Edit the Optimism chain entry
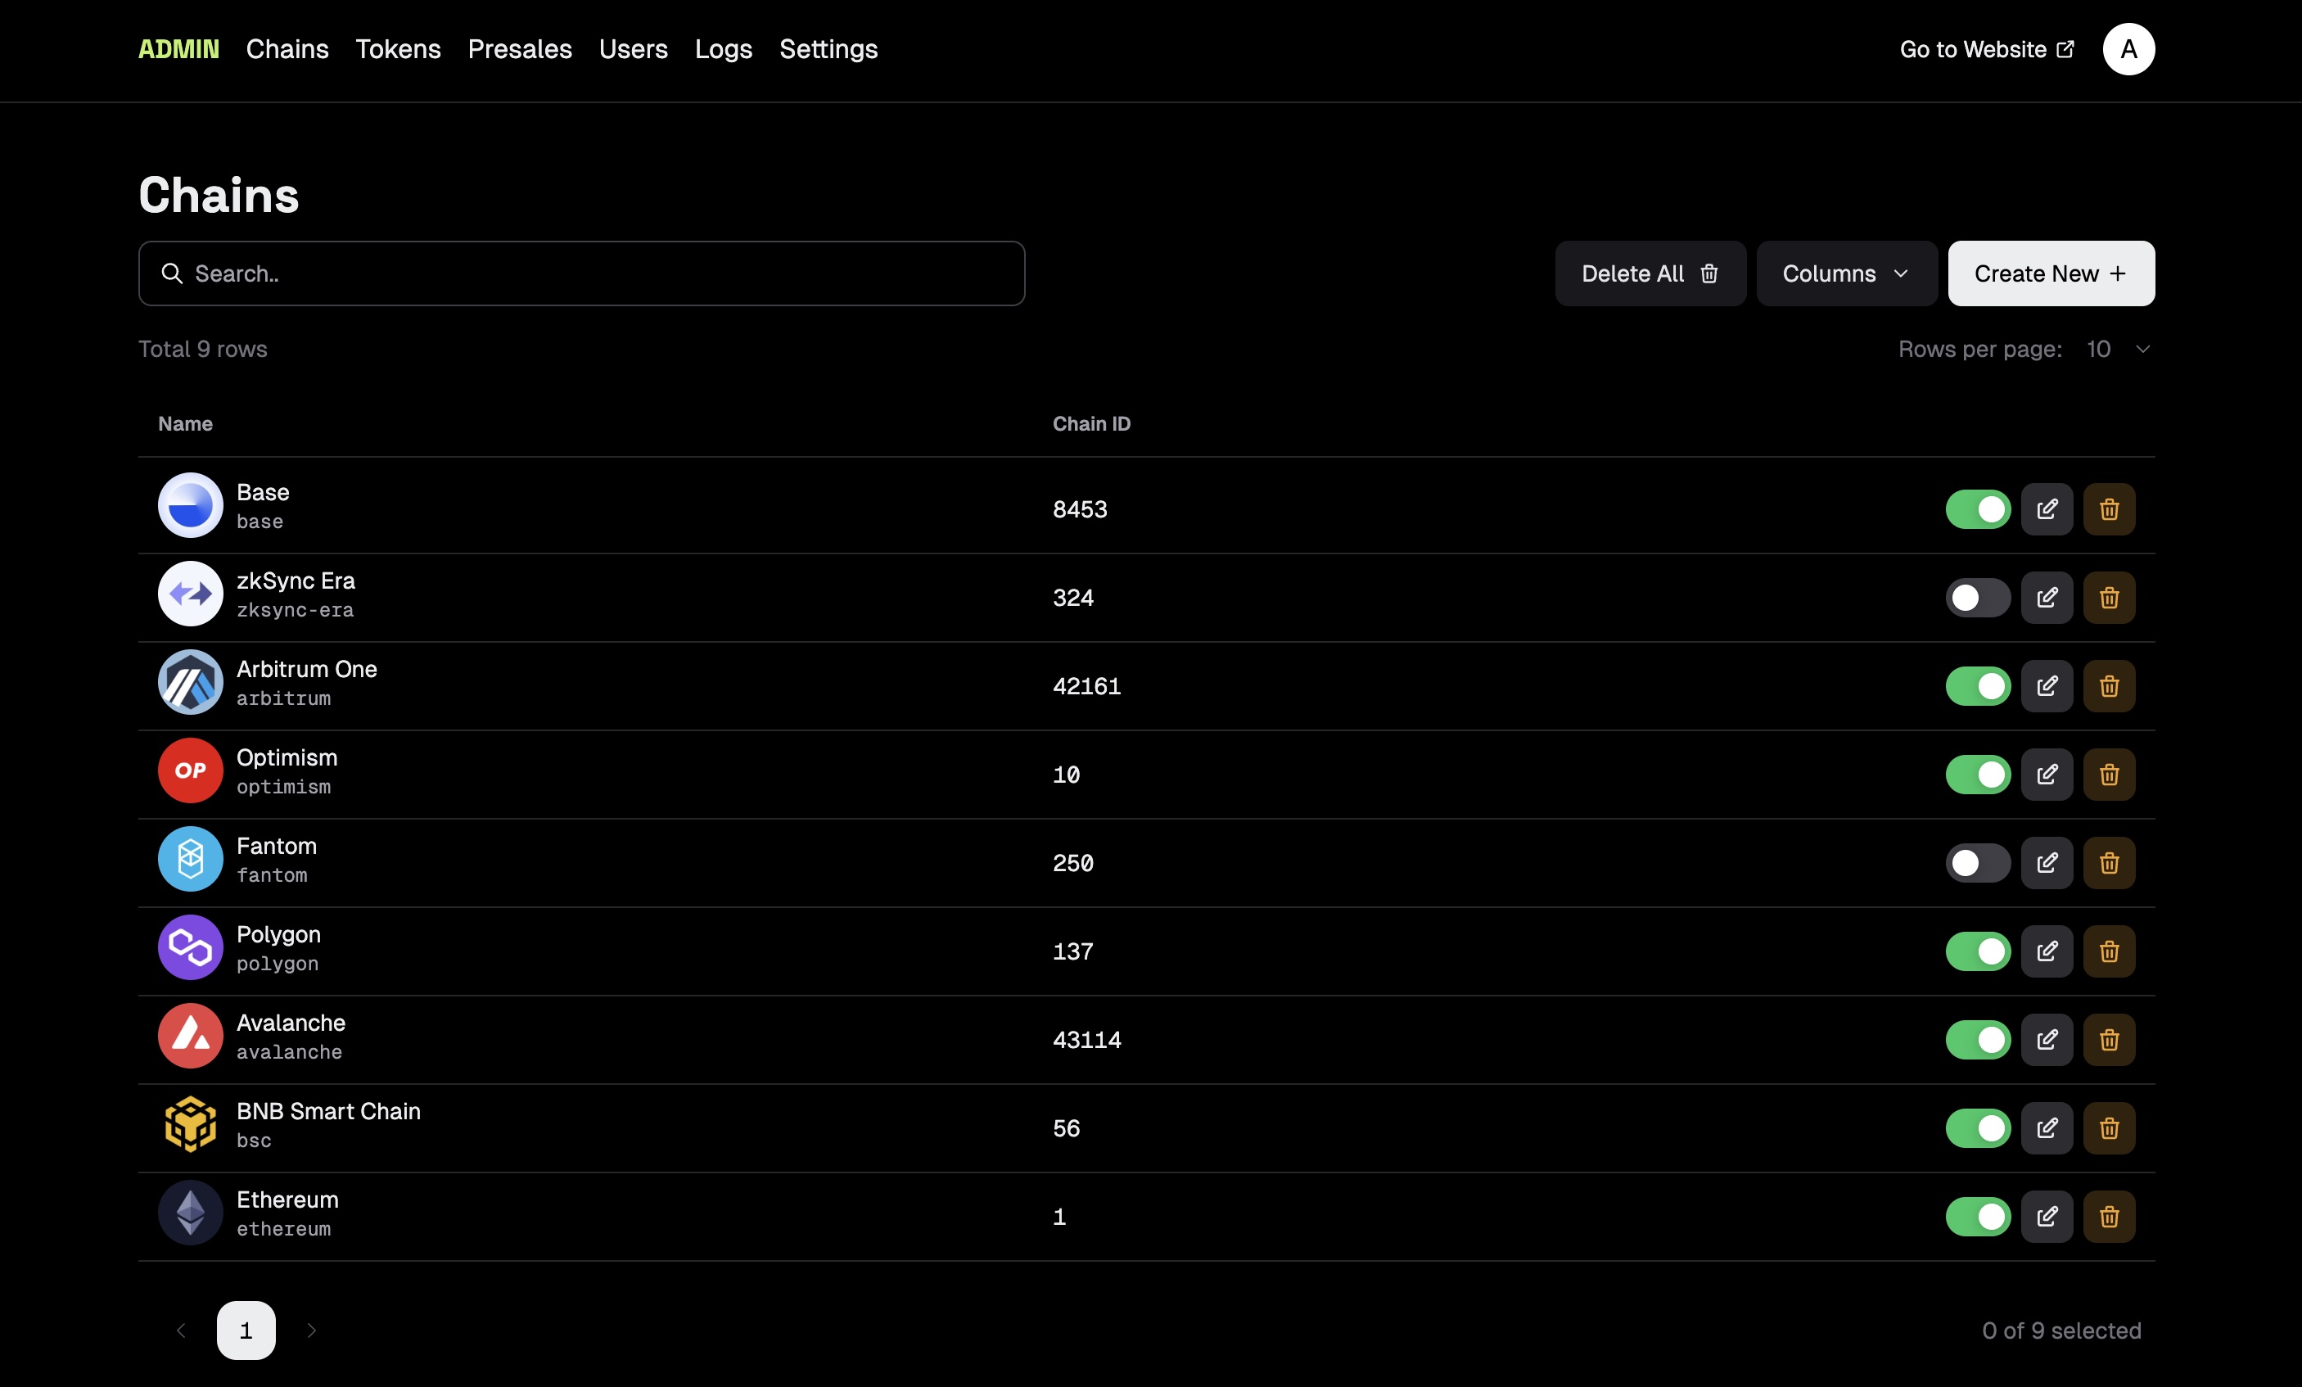 (2046, 774)
